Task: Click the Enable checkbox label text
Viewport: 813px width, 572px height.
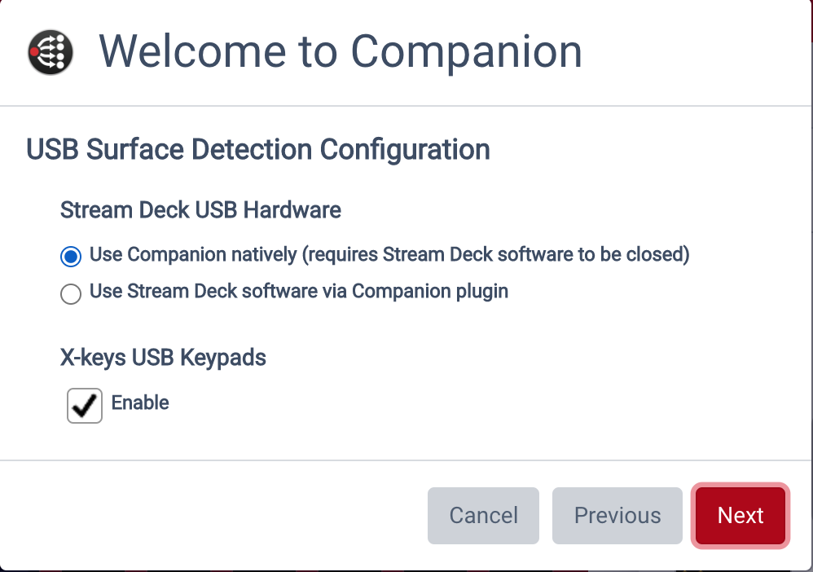Action: (x=139, y=403)
